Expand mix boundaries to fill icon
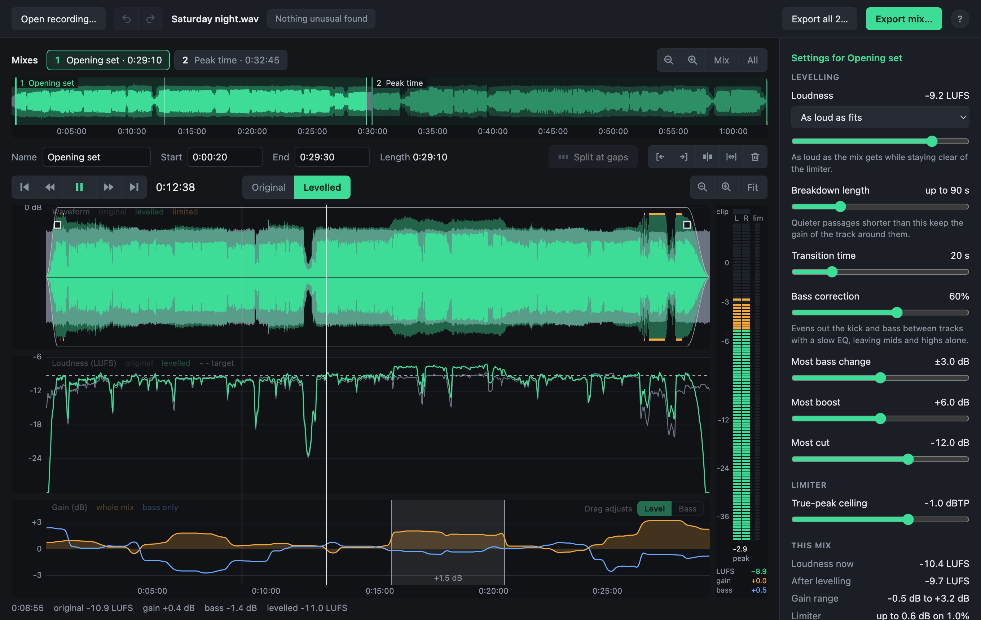Screen dimensions: 981x620 click(731, 157)
